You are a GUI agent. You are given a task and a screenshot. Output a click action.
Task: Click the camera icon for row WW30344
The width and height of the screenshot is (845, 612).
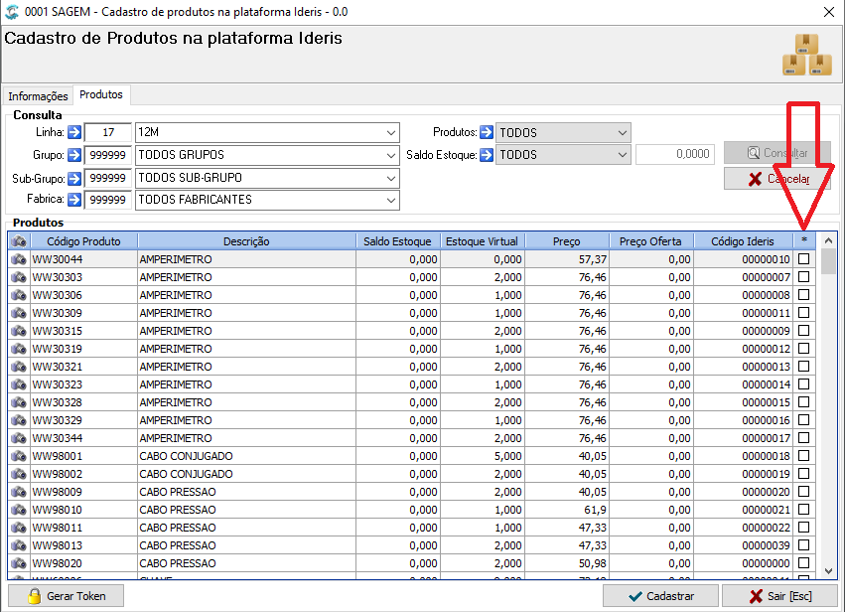point(19,438)
